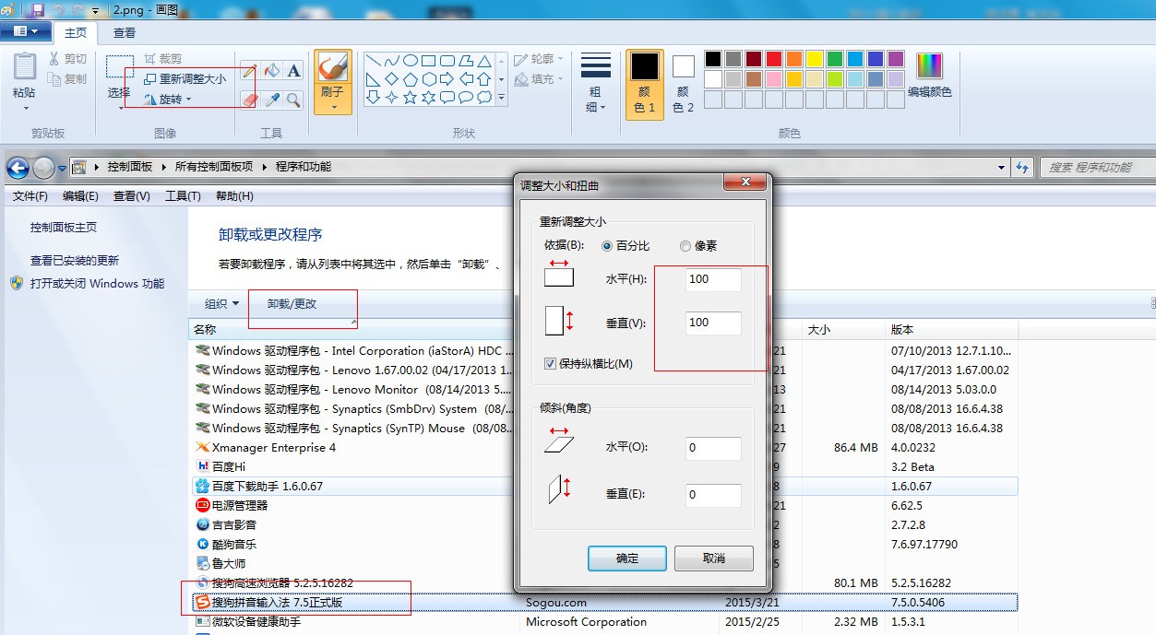The height and width of the screenshot is (635, 1156).
Task: Select the 百分比 (percentage) radio button
Action: (607, 246)
